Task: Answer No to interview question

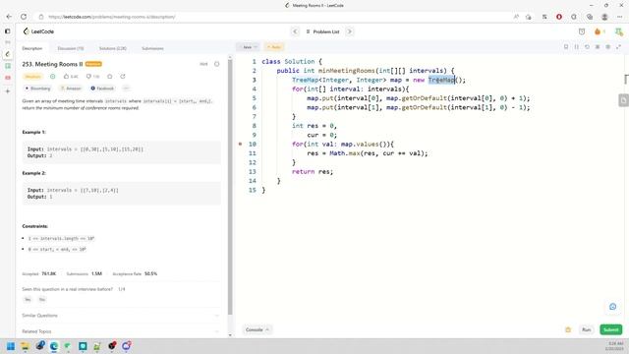Action: pos(42,299)
